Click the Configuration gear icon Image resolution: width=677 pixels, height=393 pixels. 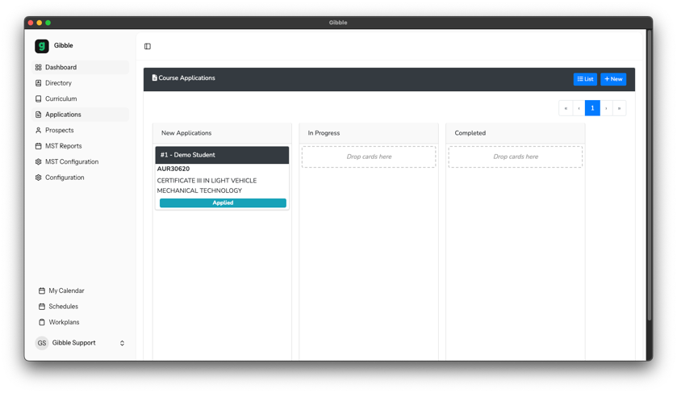point(38,178)
